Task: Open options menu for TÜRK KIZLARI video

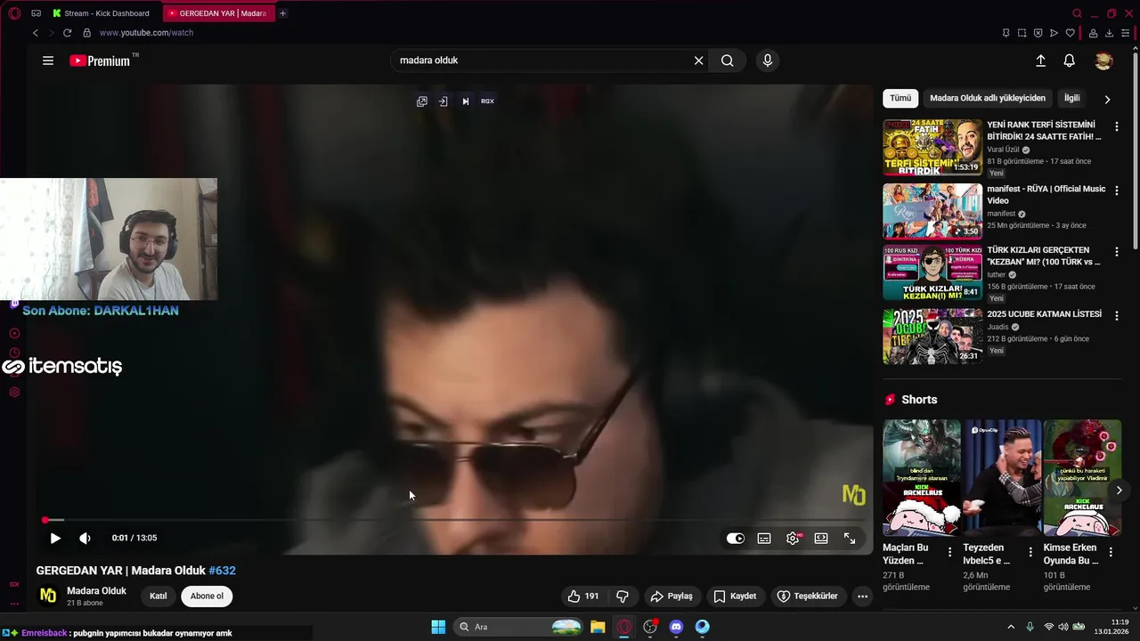Action: [x=1117, y=253]
